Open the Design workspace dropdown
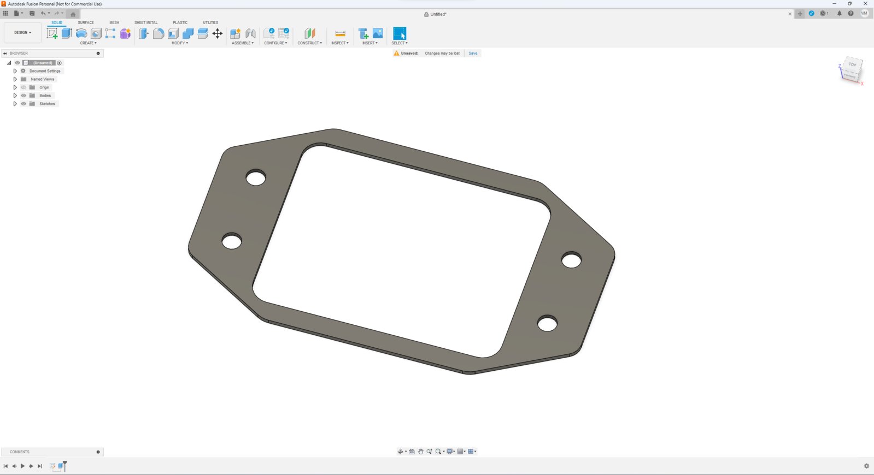The width and height of the screenshot is (874, 475). [x=22, y=32]
